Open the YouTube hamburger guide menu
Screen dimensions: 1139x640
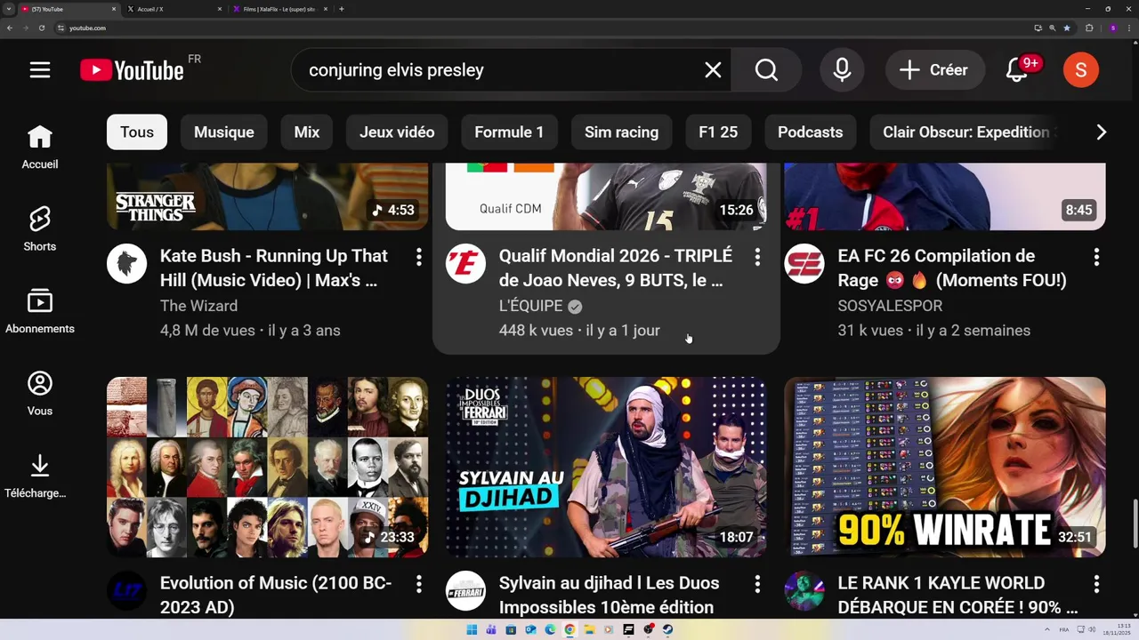[x=40, y=69]
